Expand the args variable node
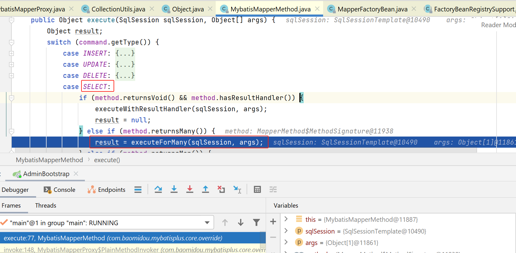 [x=286, y=242]
